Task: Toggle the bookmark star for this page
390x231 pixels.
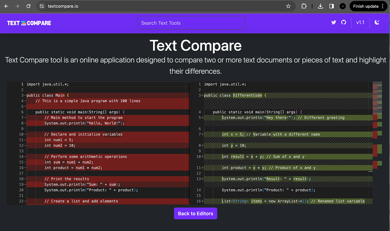Action: (288, 6)
